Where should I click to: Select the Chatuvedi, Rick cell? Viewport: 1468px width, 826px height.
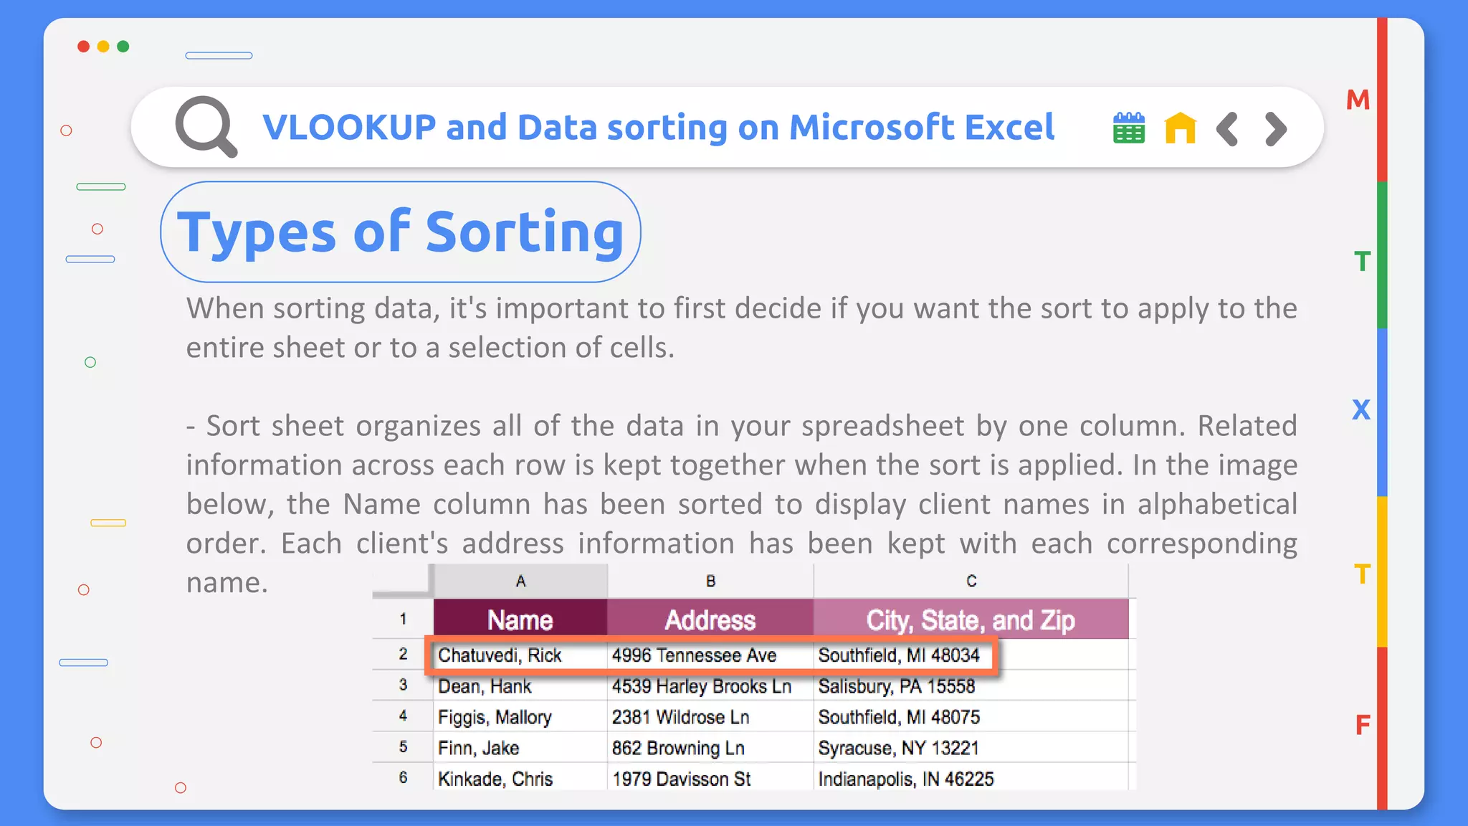tap(520, 655)
